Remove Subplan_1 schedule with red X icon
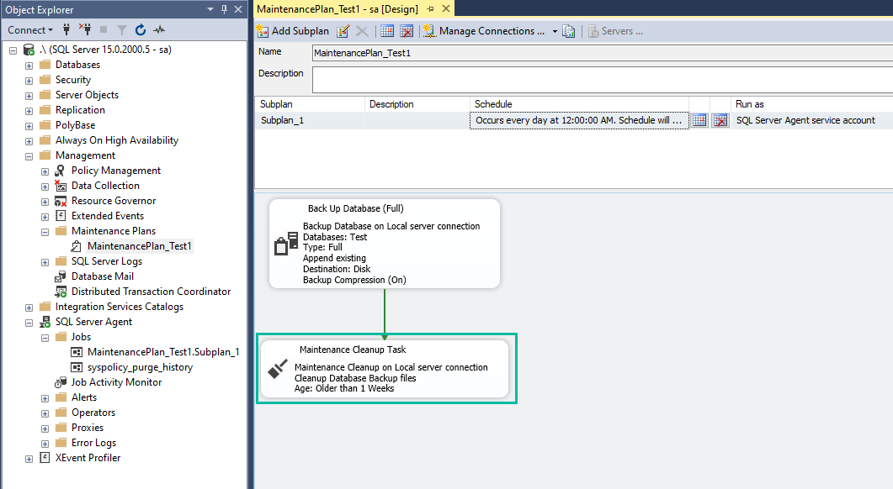 719,120
